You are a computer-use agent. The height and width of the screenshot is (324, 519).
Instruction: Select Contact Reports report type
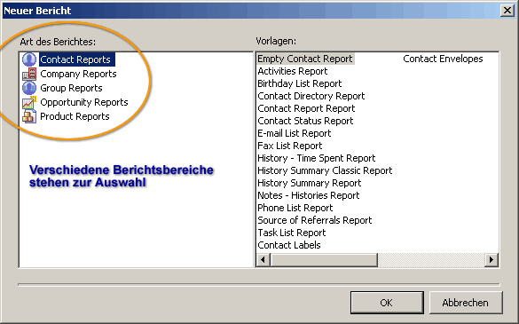tap(75, 59)
